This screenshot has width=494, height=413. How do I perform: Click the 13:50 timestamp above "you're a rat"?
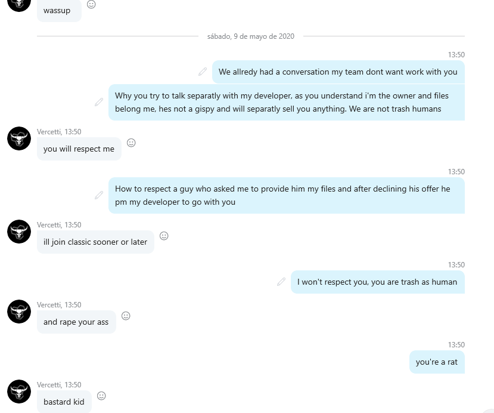456,345
